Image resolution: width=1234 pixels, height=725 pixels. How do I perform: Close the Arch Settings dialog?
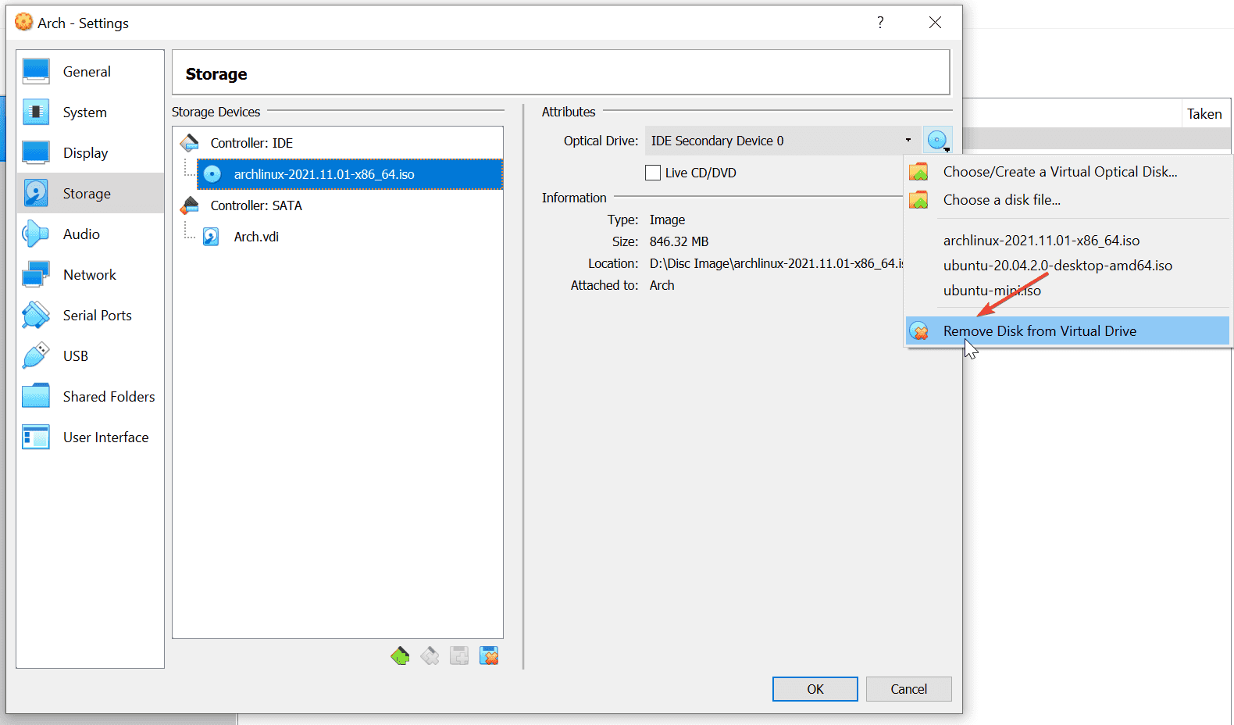[x=935, y=23]
